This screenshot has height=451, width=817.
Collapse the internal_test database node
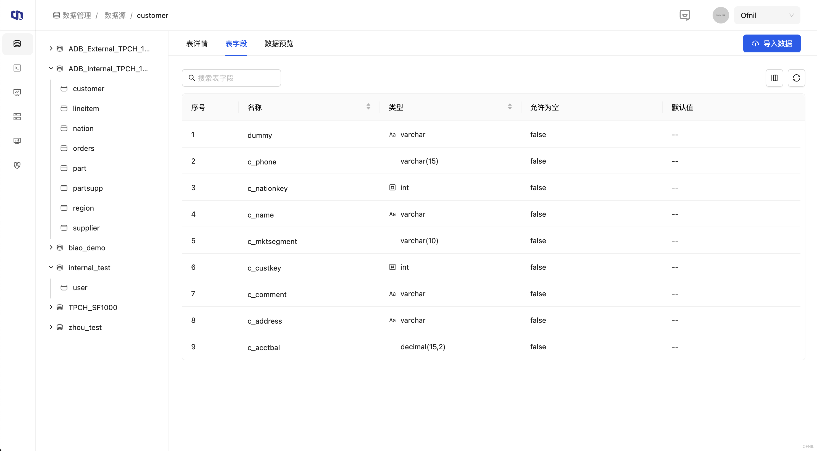pyautogui.click(x=51, y=267)
